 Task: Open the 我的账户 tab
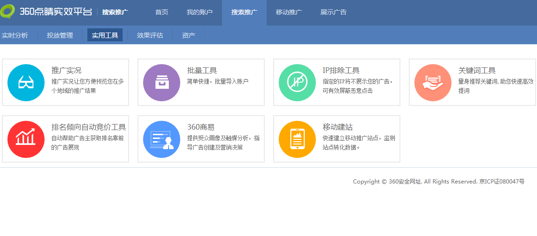pyautogui.click(x=200, y=13)
